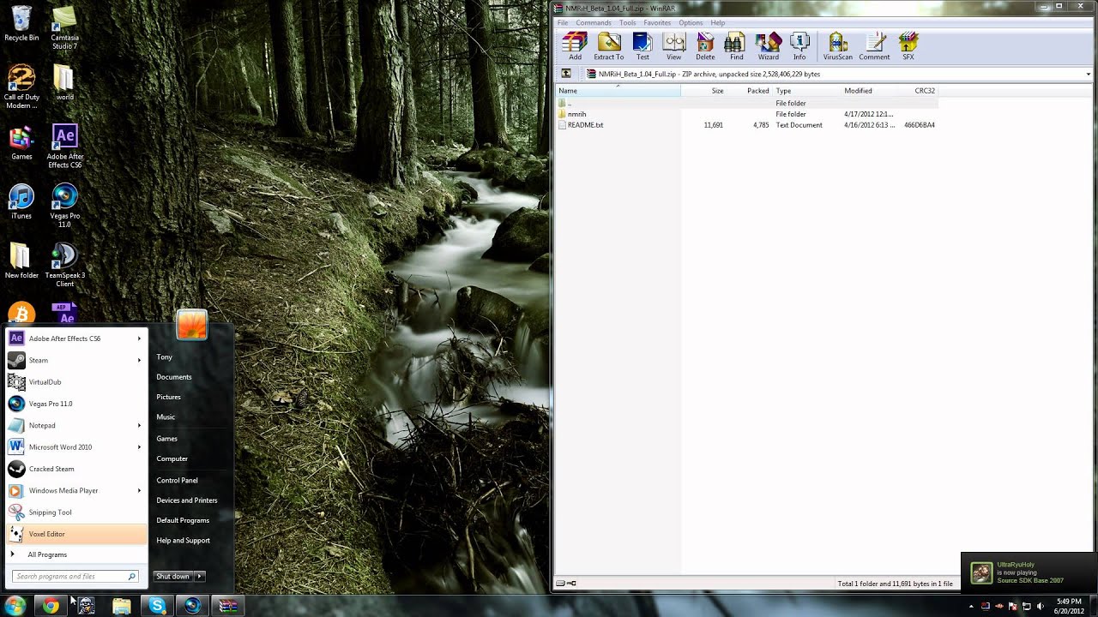
Task: Click the Add icon in WinRAR toolbar
Action: tap(575, 46)
